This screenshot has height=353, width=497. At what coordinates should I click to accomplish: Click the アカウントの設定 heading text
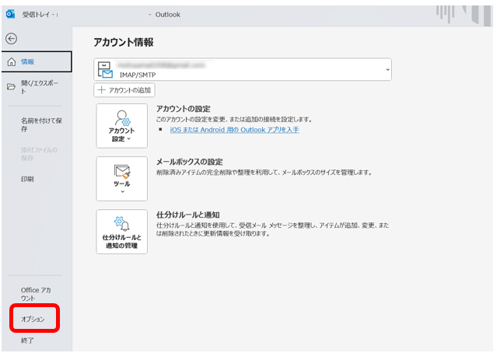coord(183,109)
